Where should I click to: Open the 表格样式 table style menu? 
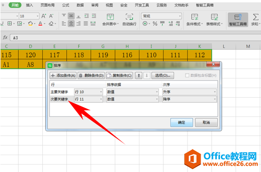pyautogui.click(x=214, y=20)
